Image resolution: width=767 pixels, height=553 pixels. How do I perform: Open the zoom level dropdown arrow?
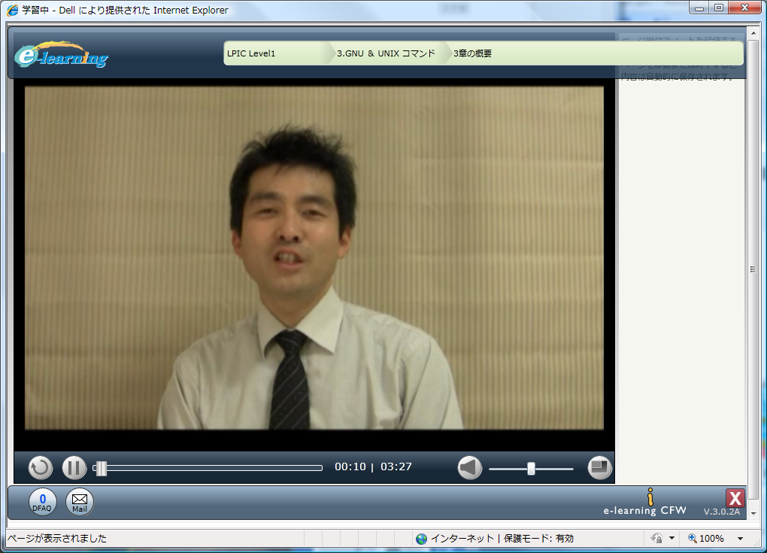(740, 538)
